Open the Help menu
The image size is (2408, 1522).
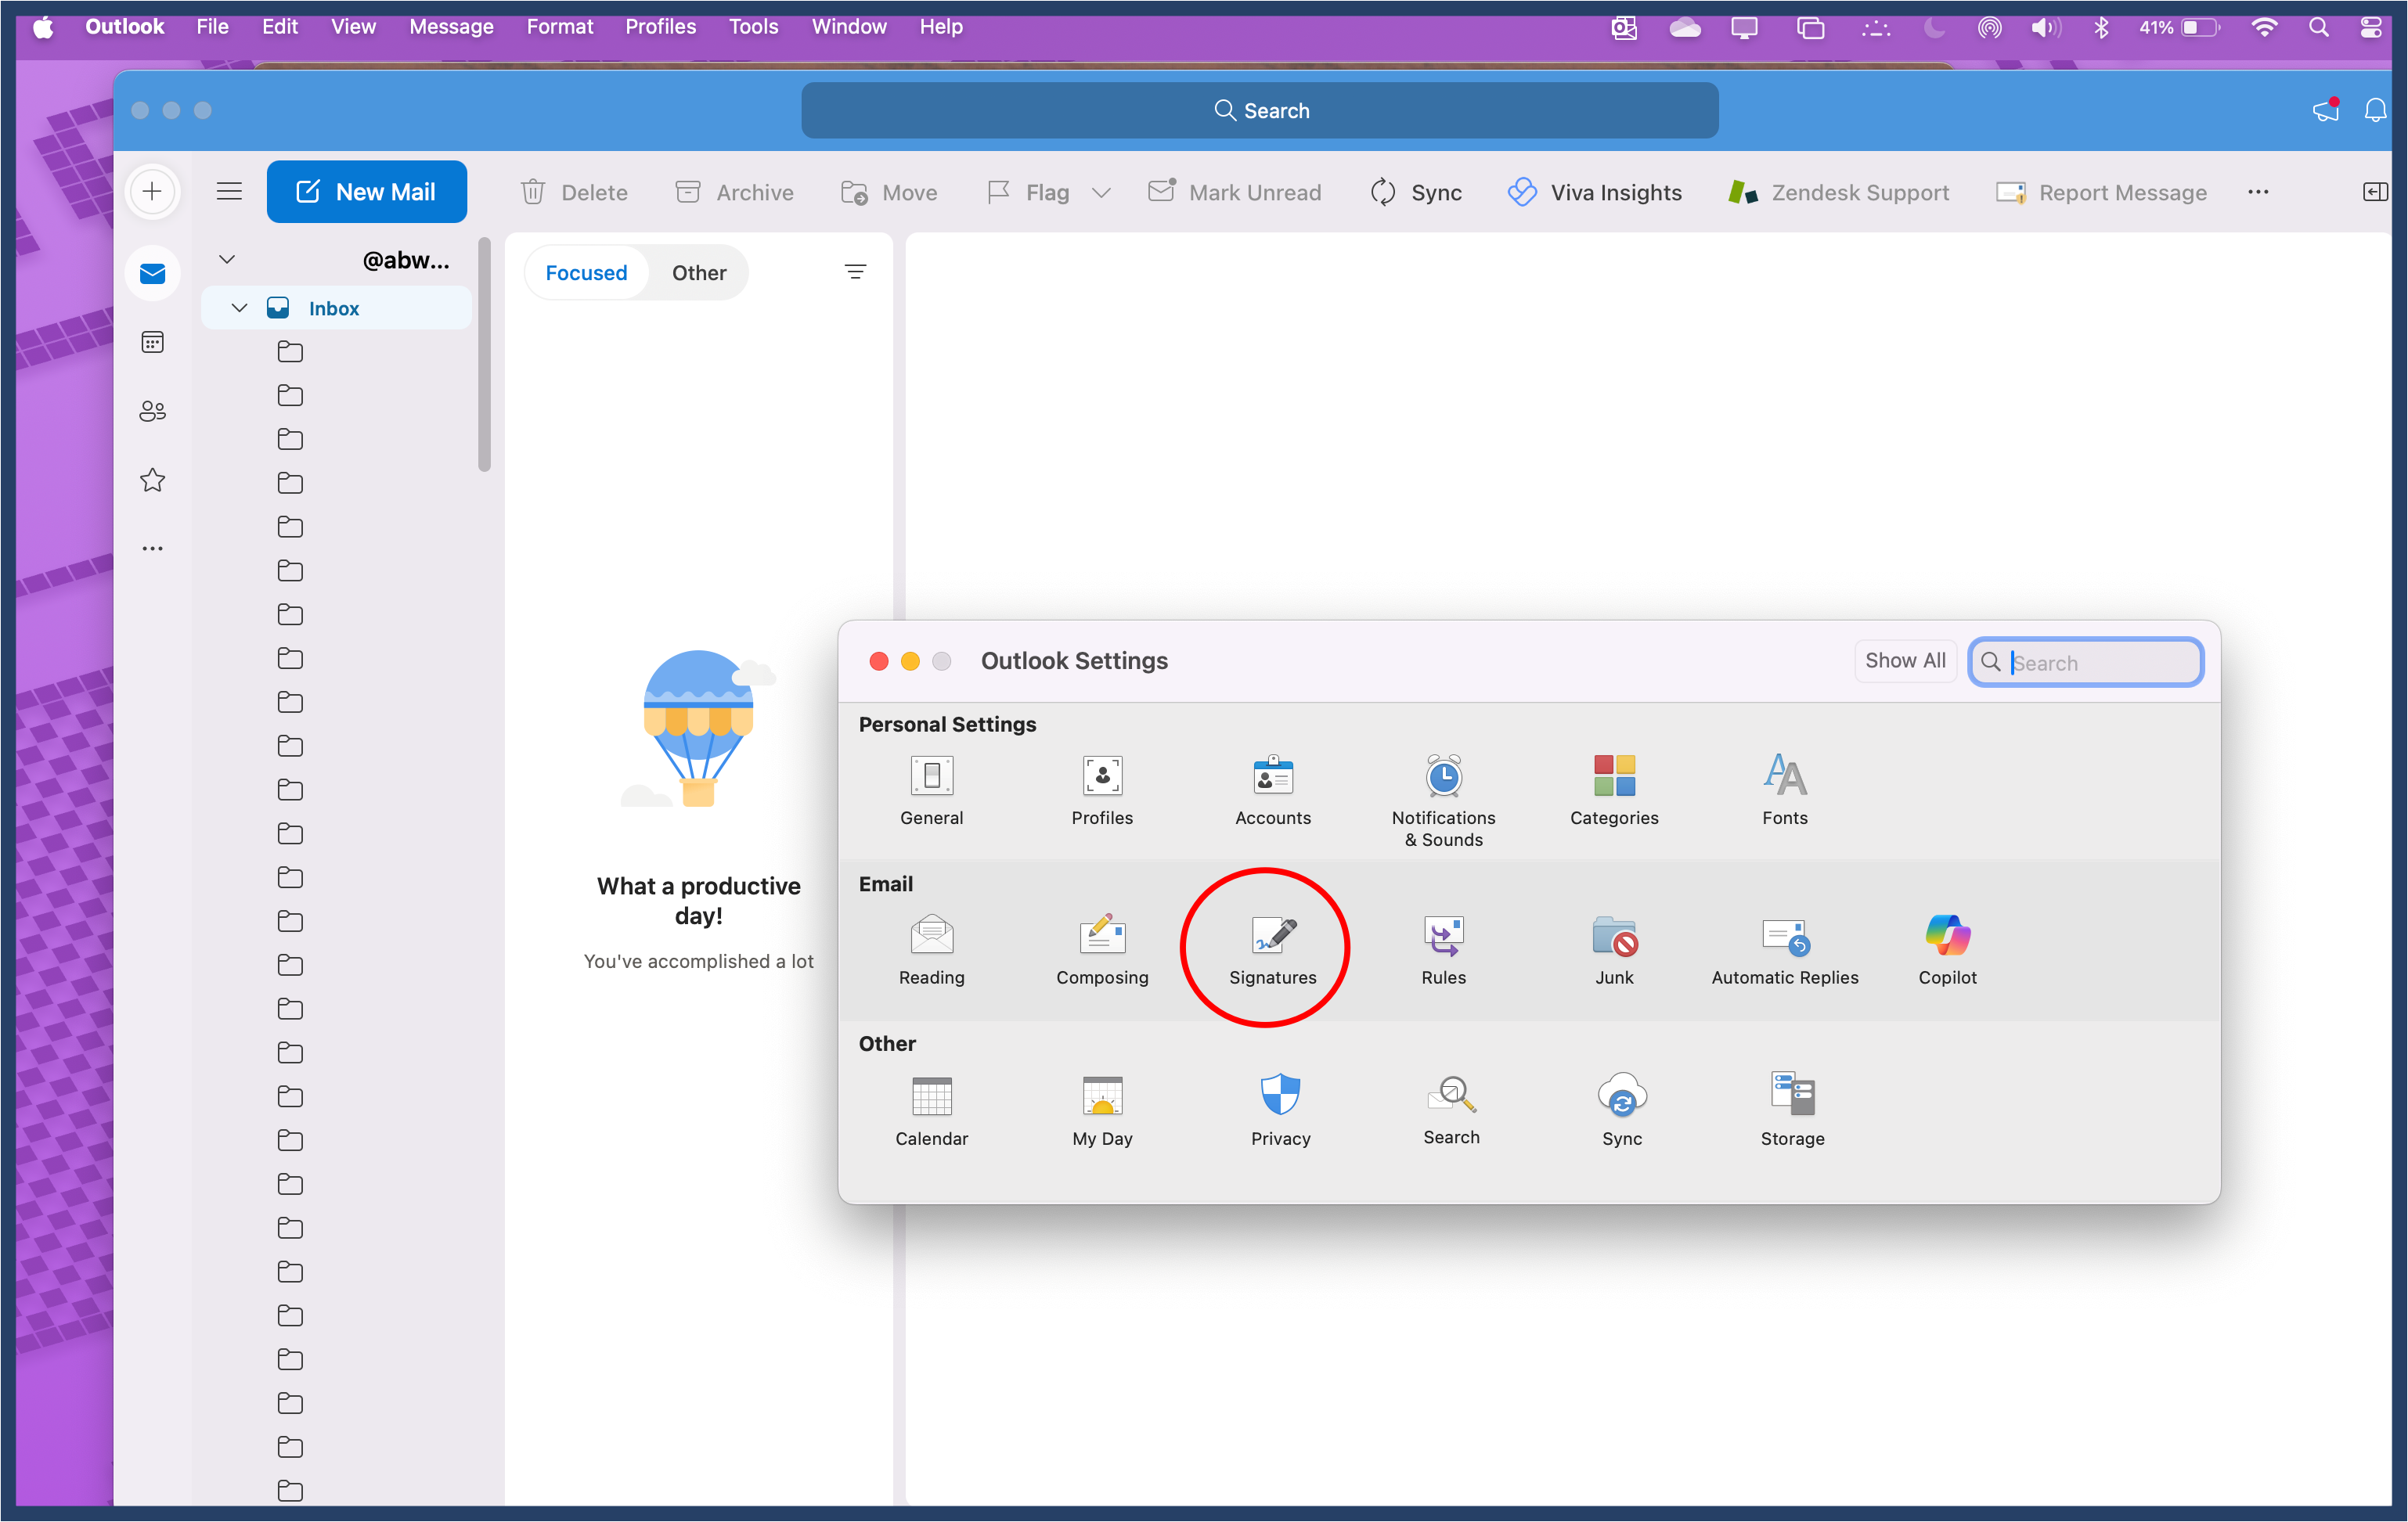[x=941, y=27]
